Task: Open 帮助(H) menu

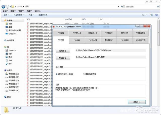Action: point(37,11)
